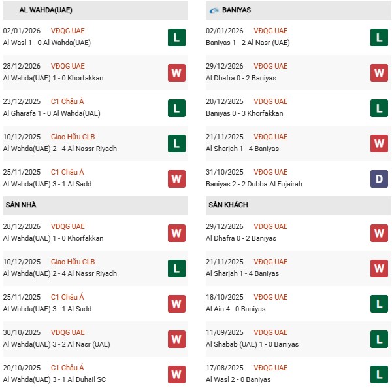Image resolution: width=392 pixels, height=388 pixels.
Task: Click the L badge for Al Ain 4-0 Baniyas
Action: click(x=380, y=304)
